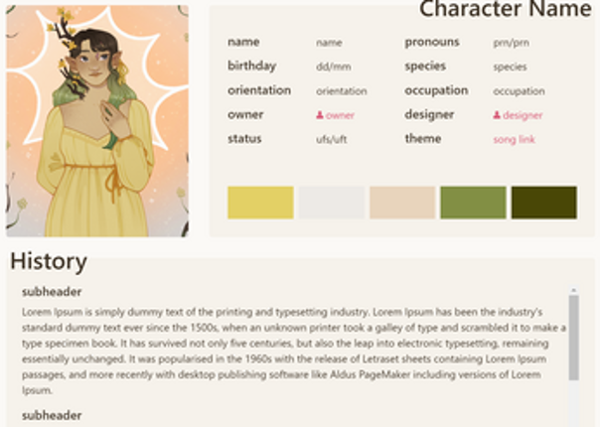Click the character portrait image
600x427 pixels.
click(x=97, y=121)
